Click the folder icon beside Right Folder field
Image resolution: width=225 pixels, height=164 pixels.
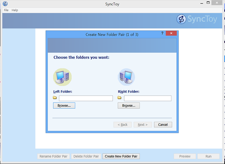(x=119, y=98)
